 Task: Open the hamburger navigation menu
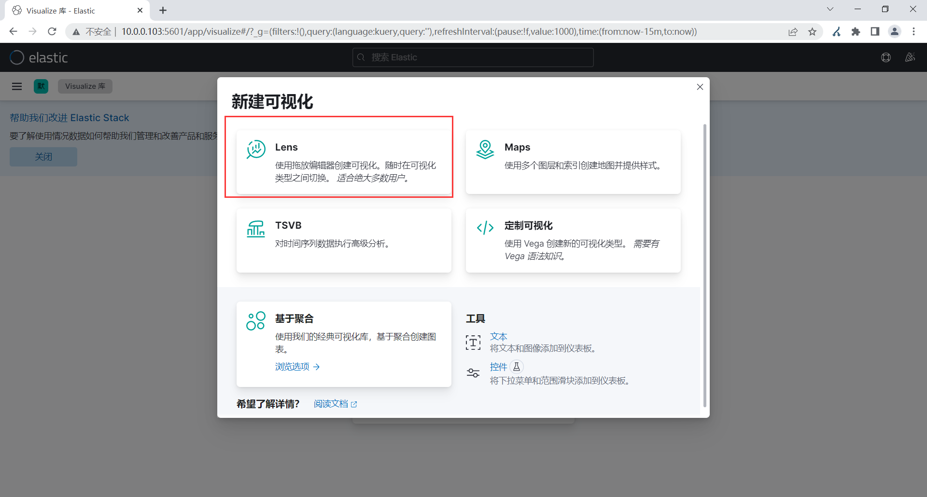point(17,86)
